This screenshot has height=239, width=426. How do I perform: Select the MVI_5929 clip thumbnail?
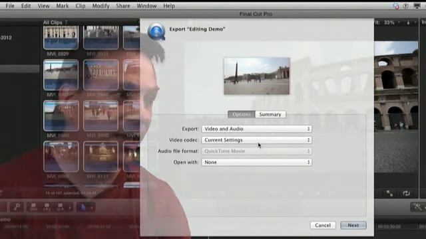[x=61, y=37]
